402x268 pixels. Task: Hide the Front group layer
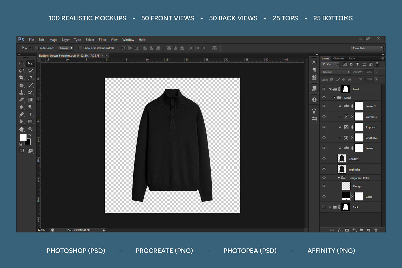[x=324, y=89]
